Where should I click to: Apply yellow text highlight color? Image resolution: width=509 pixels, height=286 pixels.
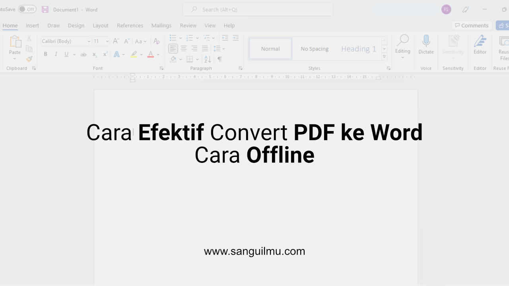134,54
